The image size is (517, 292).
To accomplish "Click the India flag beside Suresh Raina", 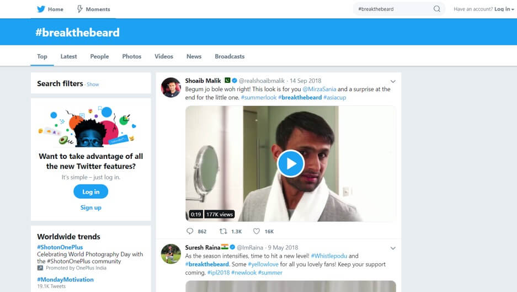I will 225,247.
